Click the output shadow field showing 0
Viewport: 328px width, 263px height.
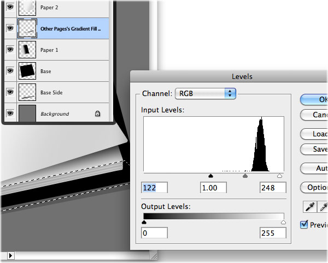coord(154,233)
